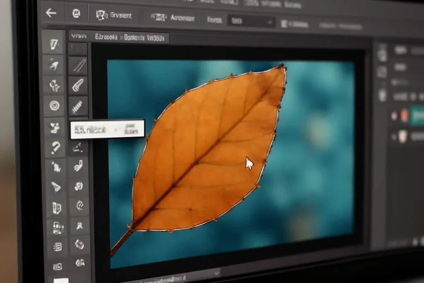Viewport: 424px width, 283px height.
Task: Select the swirl tool in second column
Action: pos(79,186)
